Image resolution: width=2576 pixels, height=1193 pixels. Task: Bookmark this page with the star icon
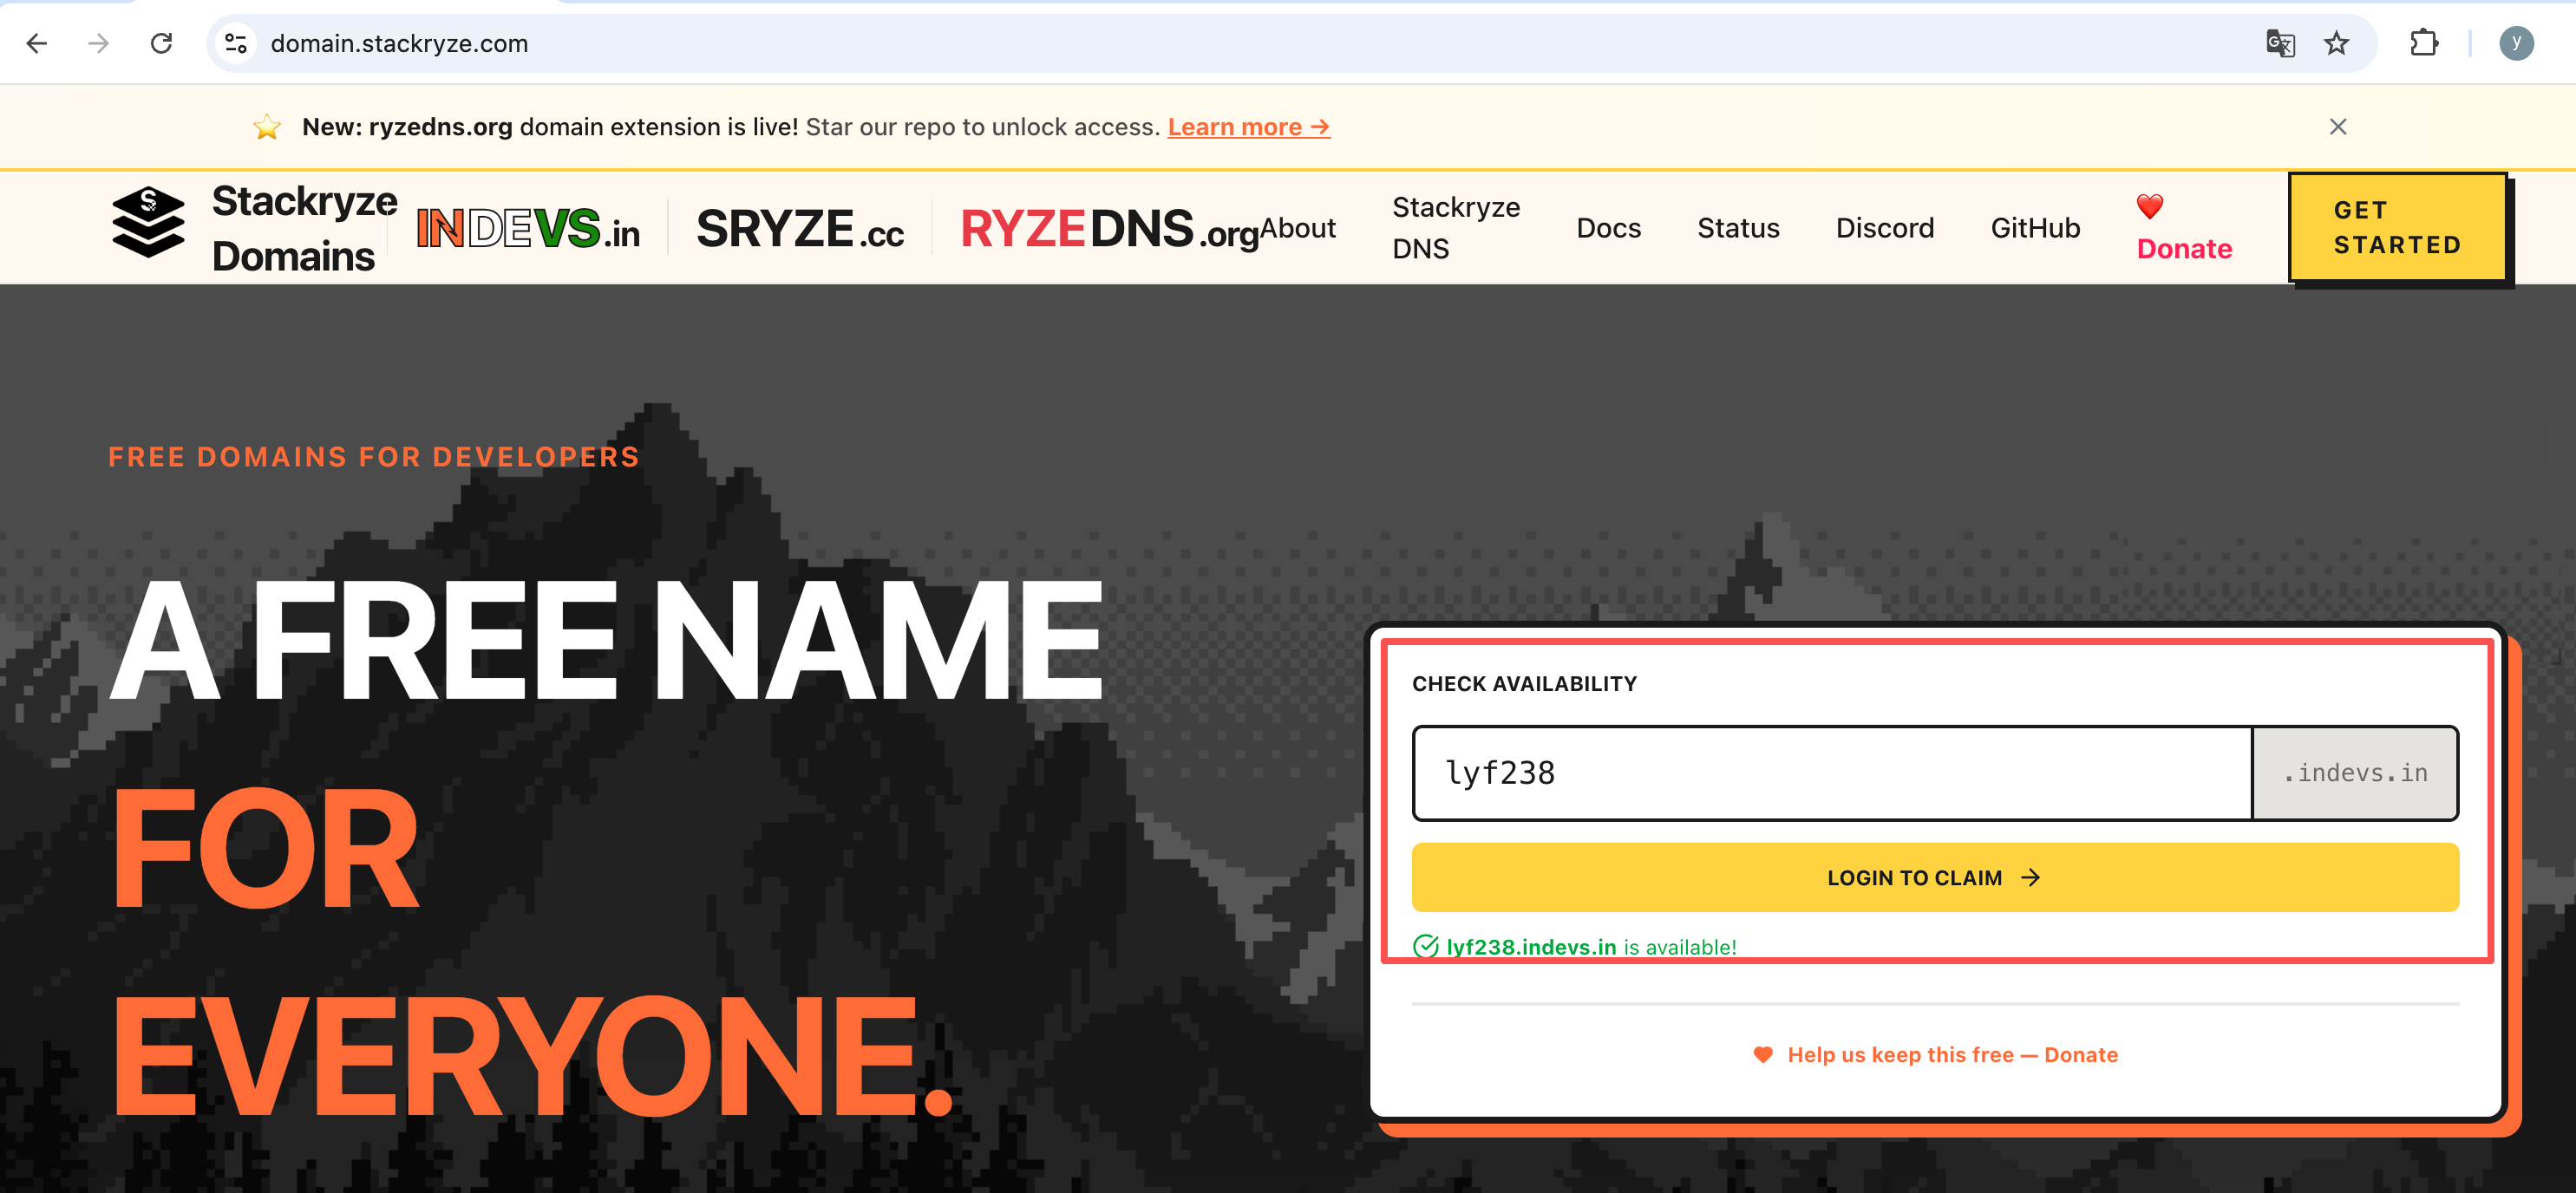coord(2336,43)
